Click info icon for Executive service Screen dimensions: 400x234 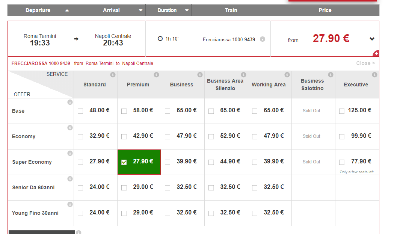pyautogui.click(x=374, y=75)
